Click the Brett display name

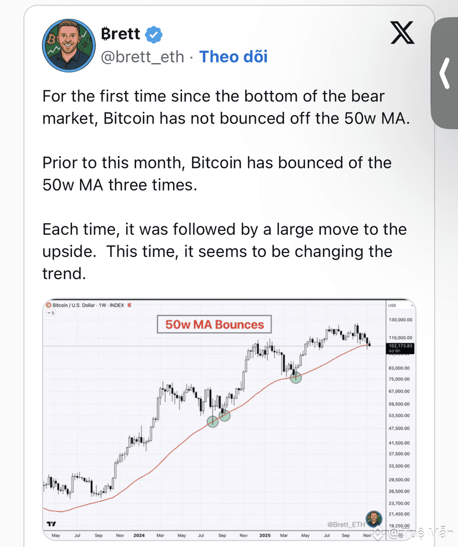pyautogui.click(x=122, y=34)
